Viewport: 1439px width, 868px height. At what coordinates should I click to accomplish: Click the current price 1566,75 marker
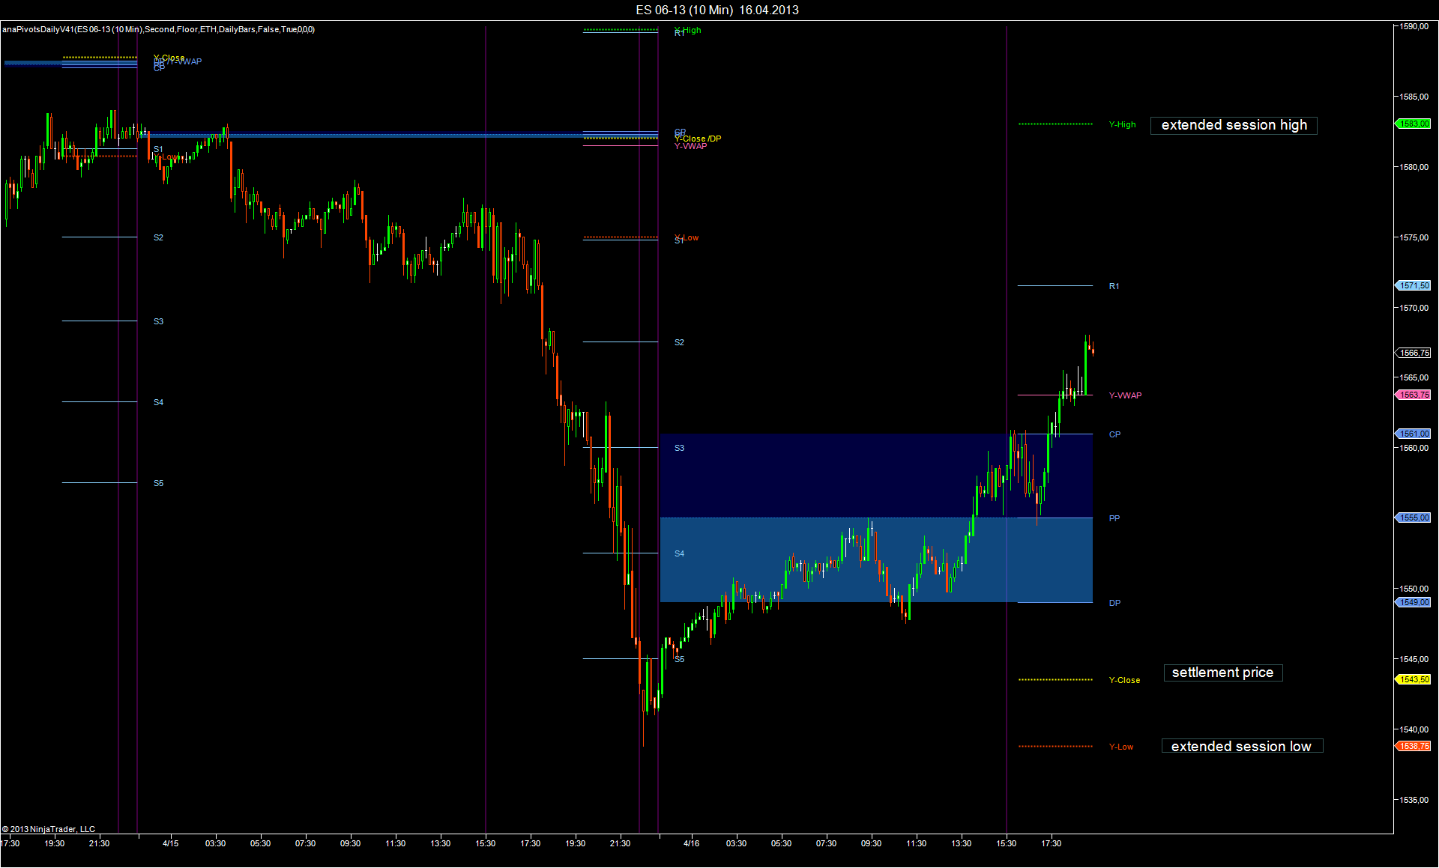(x=1414, y=353)
